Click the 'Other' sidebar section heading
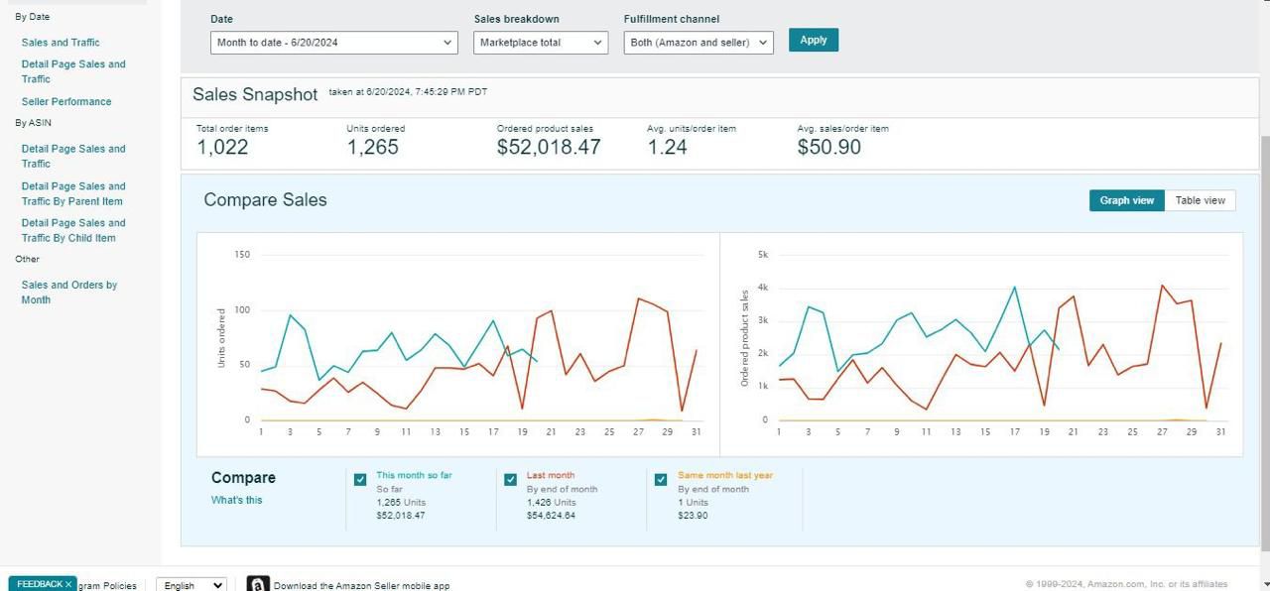 pos(27,259)
